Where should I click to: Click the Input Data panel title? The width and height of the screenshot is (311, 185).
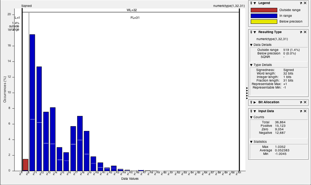click(266, 111)
